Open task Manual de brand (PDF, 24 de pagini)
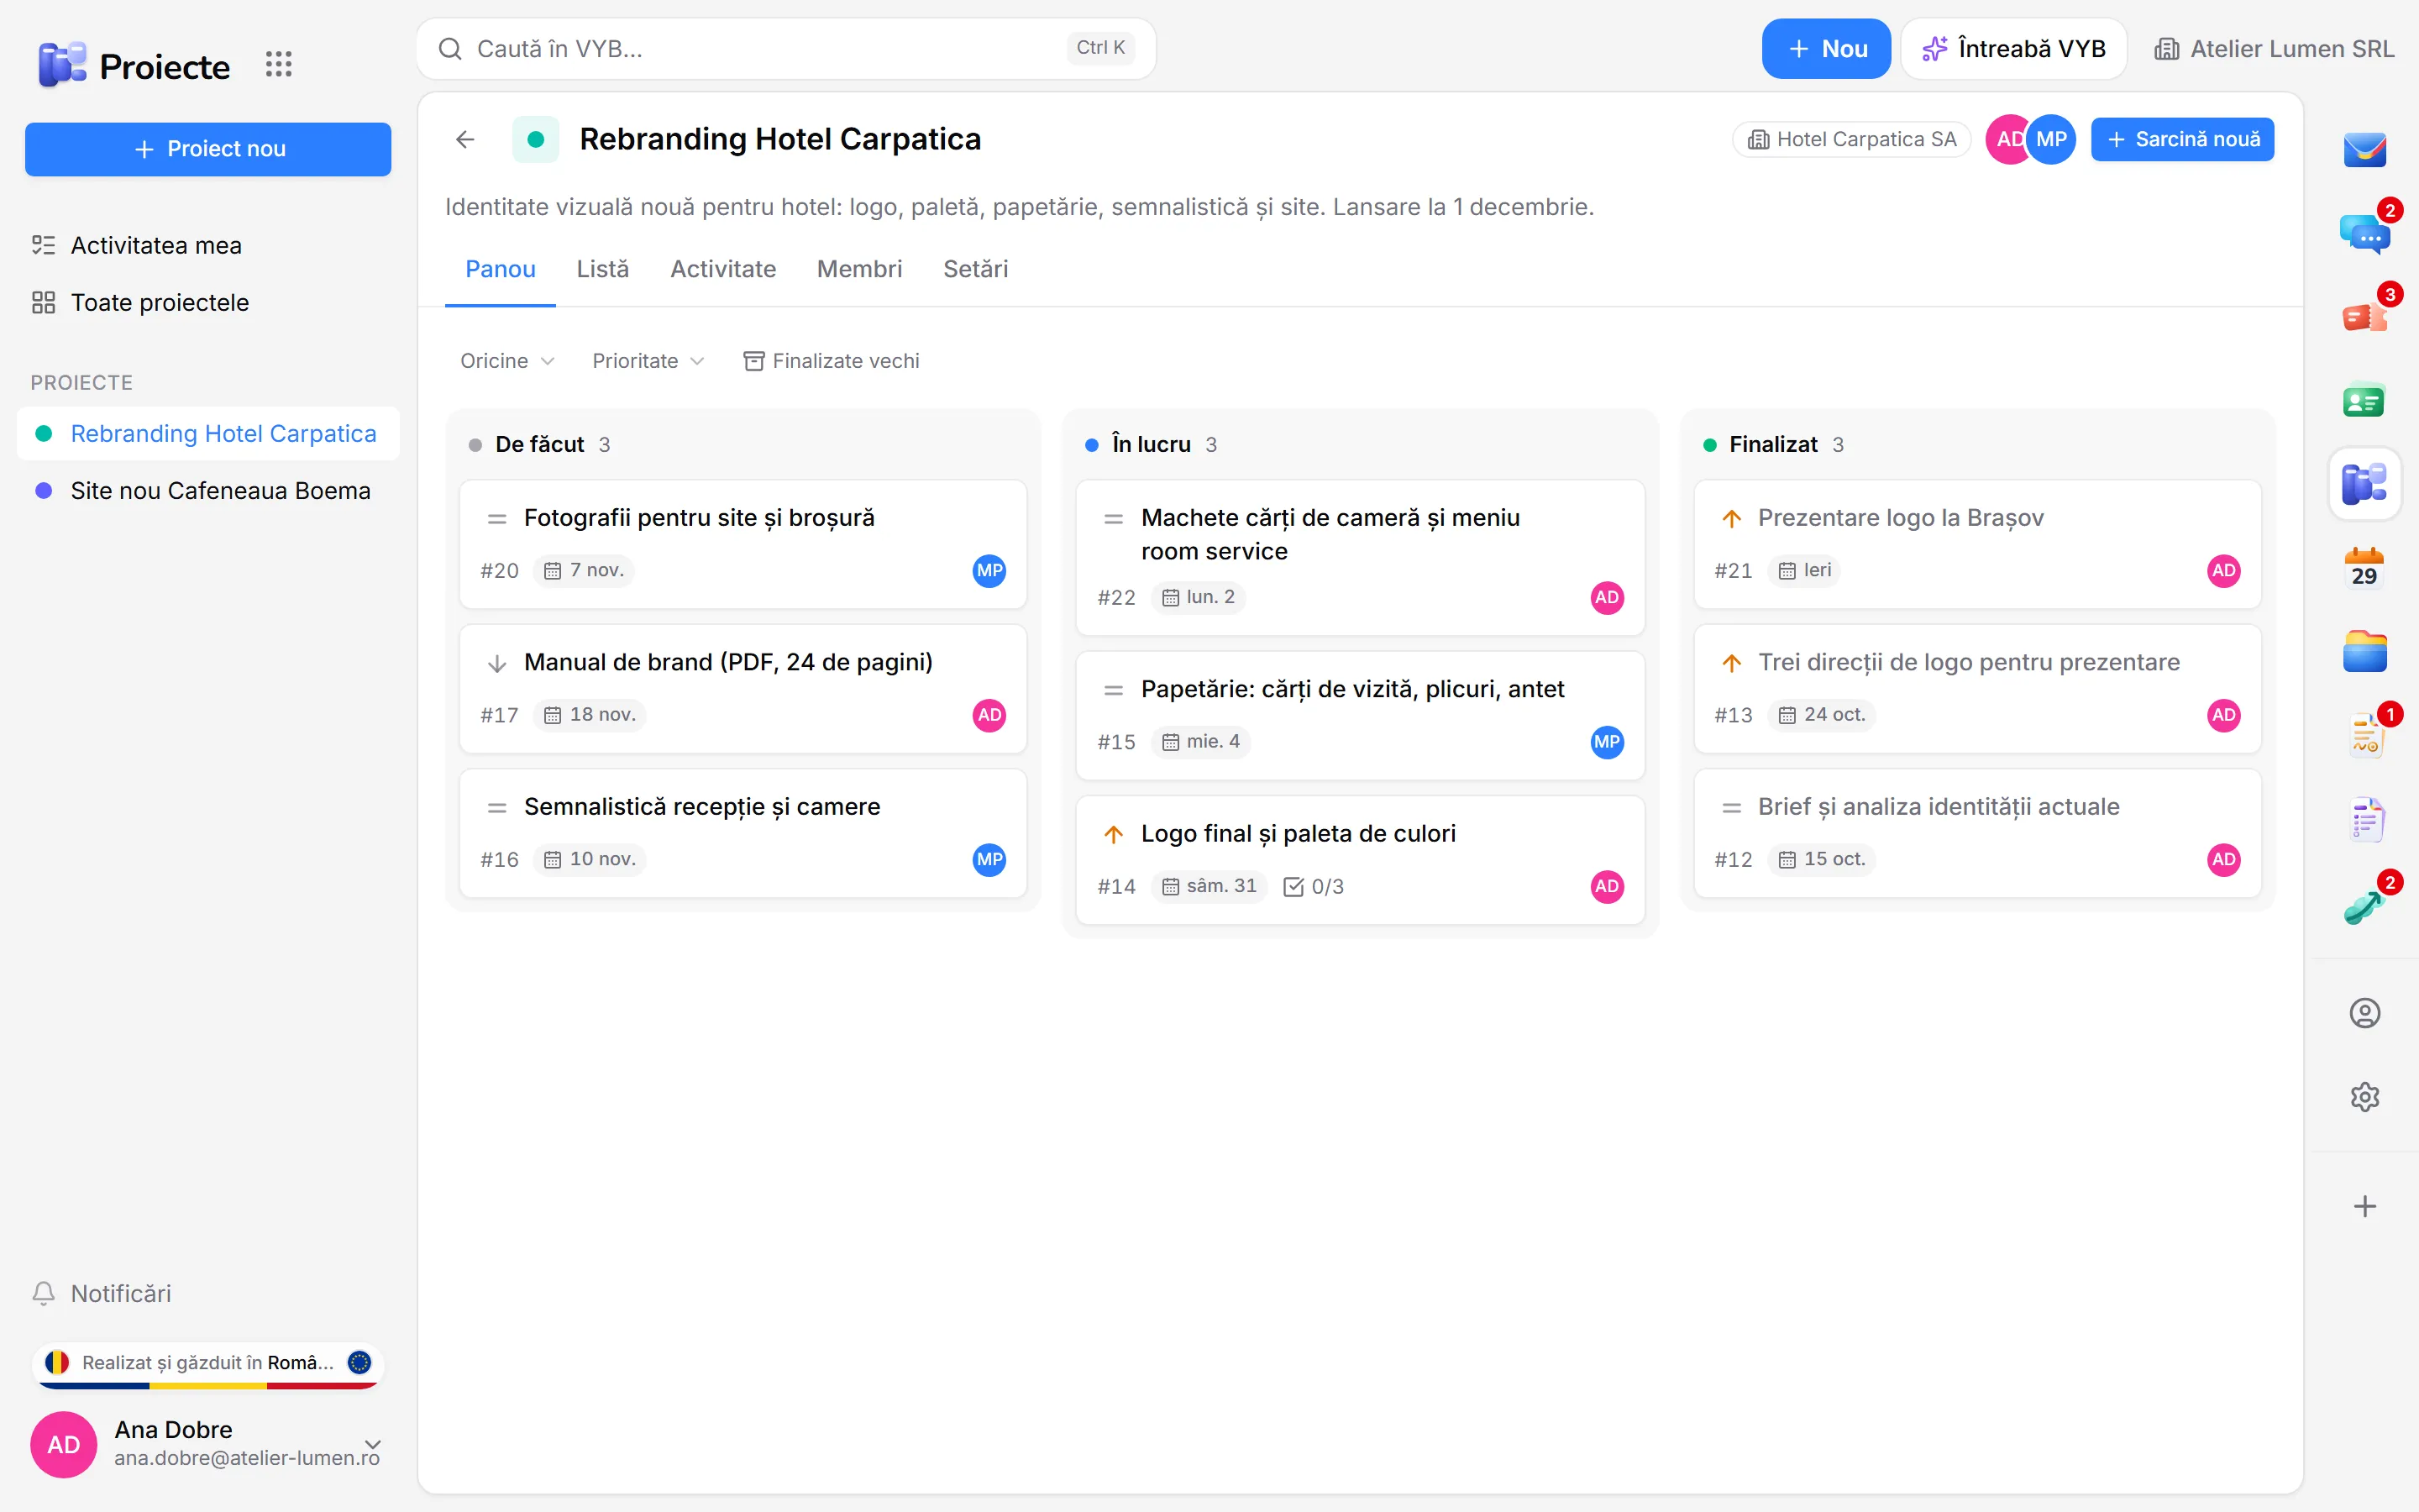Image resolution: width=2419 pixels, height=1512 pixels. (742, 688)
